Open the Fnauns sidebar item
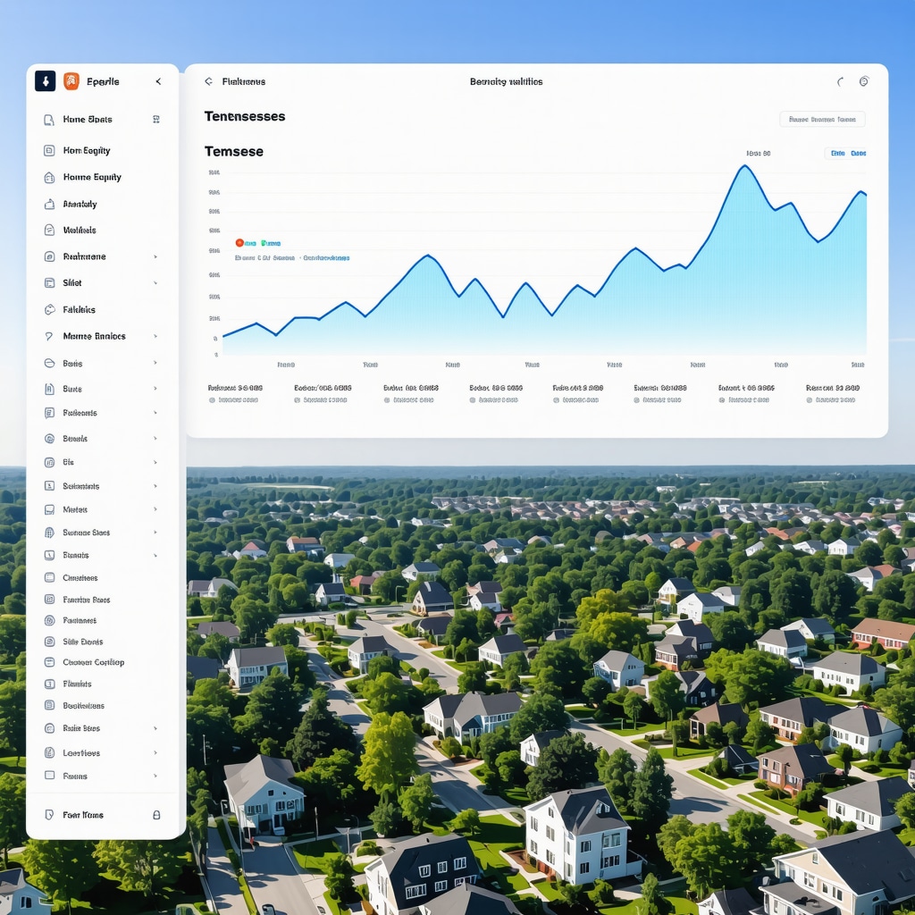Screen dimensions: 915x915 pos(102,776)
